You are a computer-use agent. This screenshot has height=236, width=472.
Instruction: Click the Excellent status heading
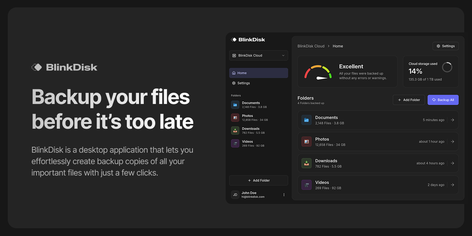click(351, 66)
